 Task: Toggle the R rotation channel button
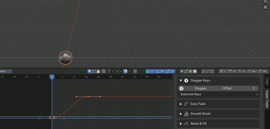[x=160, y=71]
